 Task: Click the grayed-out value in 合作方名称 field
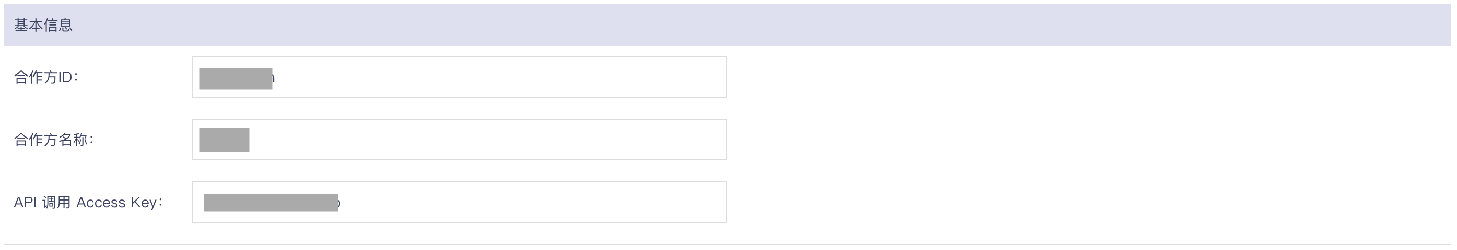(x=225, y=140)
